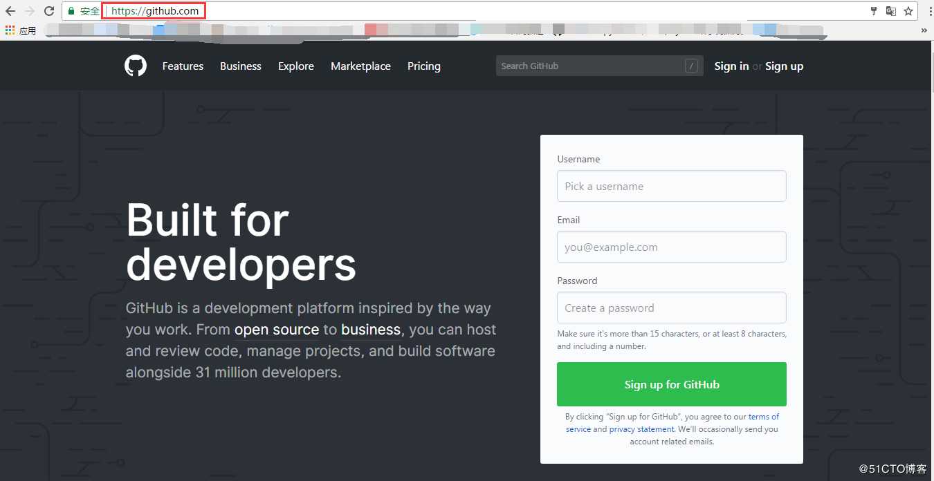
Task: Open the Features menu item
Action: point(183,66)
